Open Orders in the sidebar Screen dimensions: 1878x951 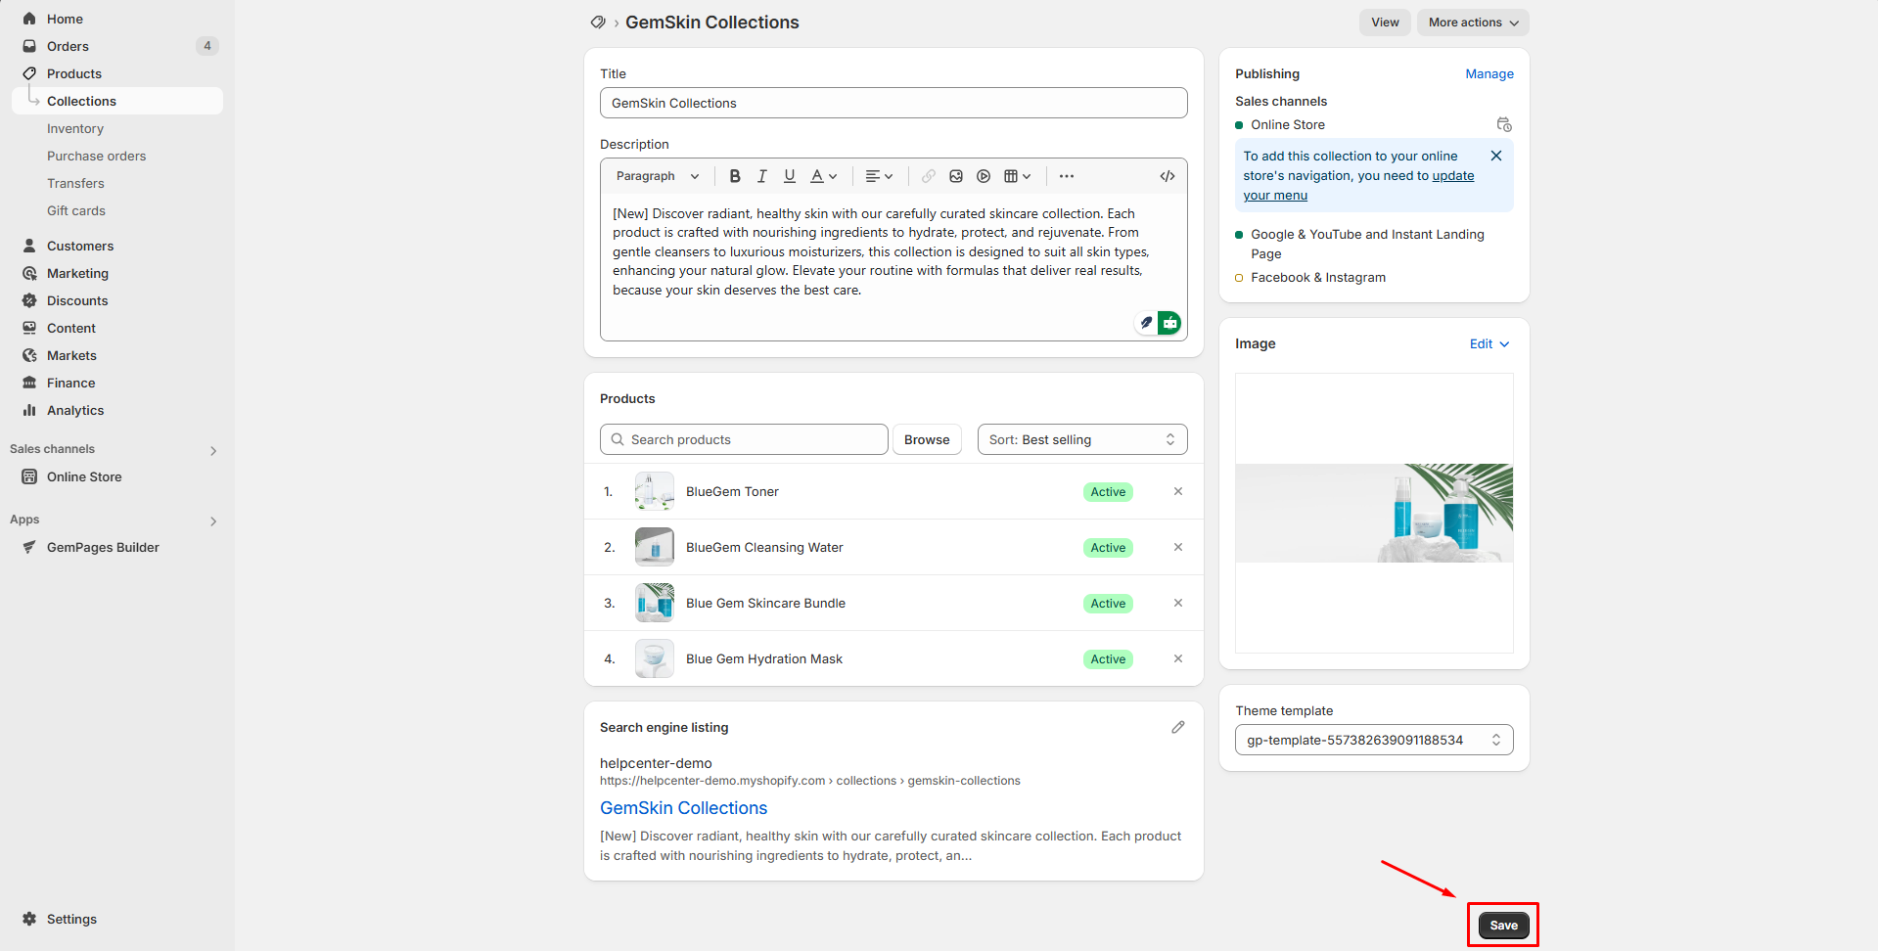68,46
